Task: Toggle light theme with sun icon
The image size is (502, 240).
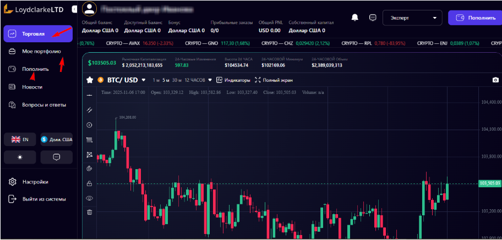Action: (x=20, y=157)
